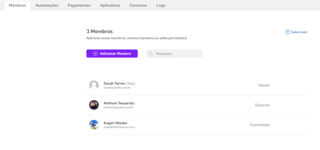This screenshot has width=320, height=150.
Task: Click the name Kagari Atsuko
Action: point(115,123)
